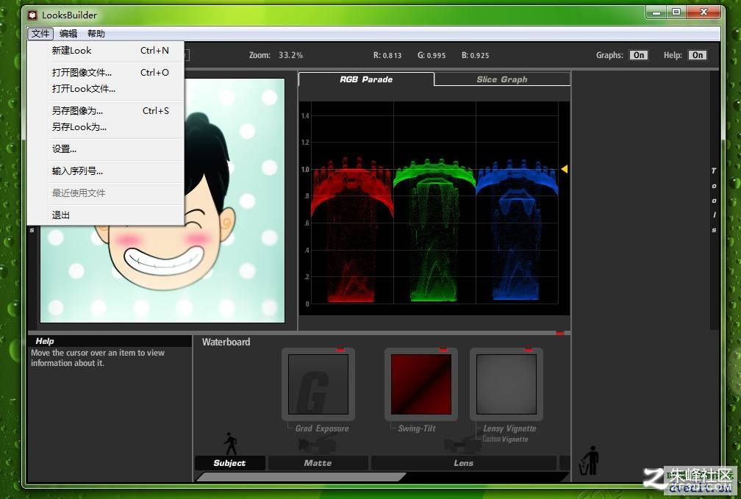This screenshot has width=741, height=499.
Task: Toggle the Help On switch
Action: (698, 55)
